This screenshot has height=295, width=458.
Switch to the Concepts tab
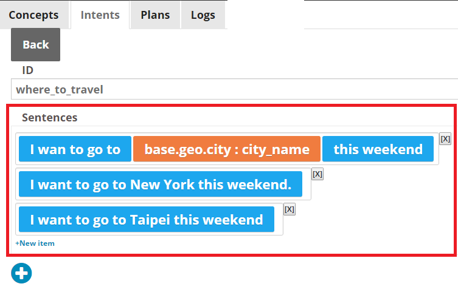point(33,15)
